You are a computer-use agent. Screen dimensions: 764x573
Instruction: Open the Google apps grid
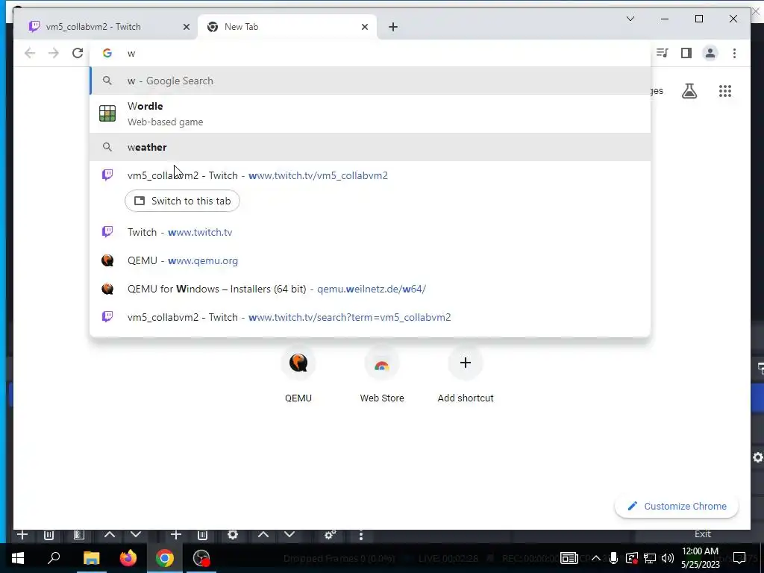tap(725, 91)
